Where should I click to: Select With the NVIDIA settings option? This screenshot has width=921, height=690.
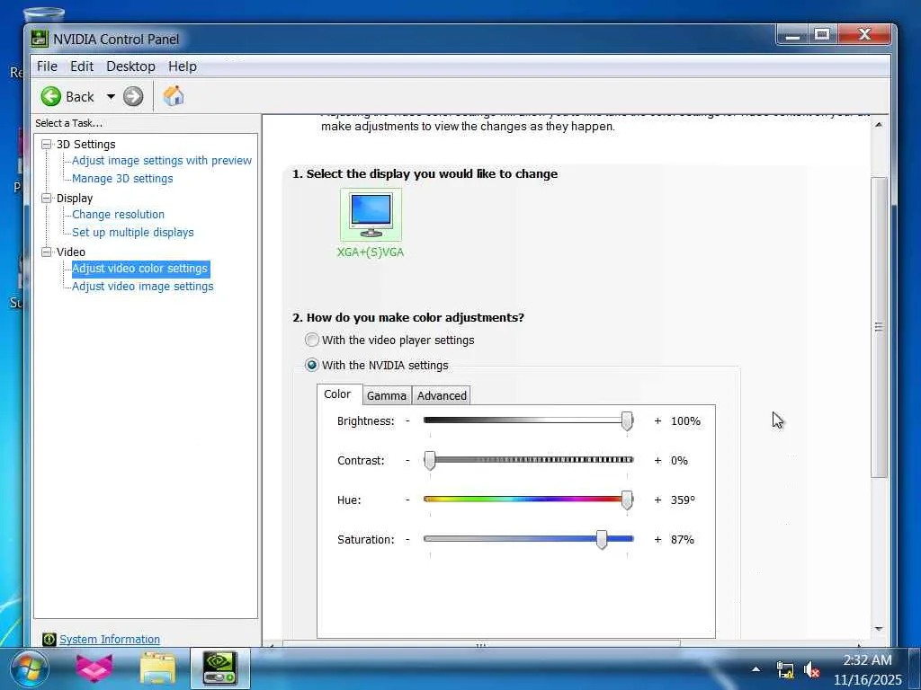(x=312, y=365)
